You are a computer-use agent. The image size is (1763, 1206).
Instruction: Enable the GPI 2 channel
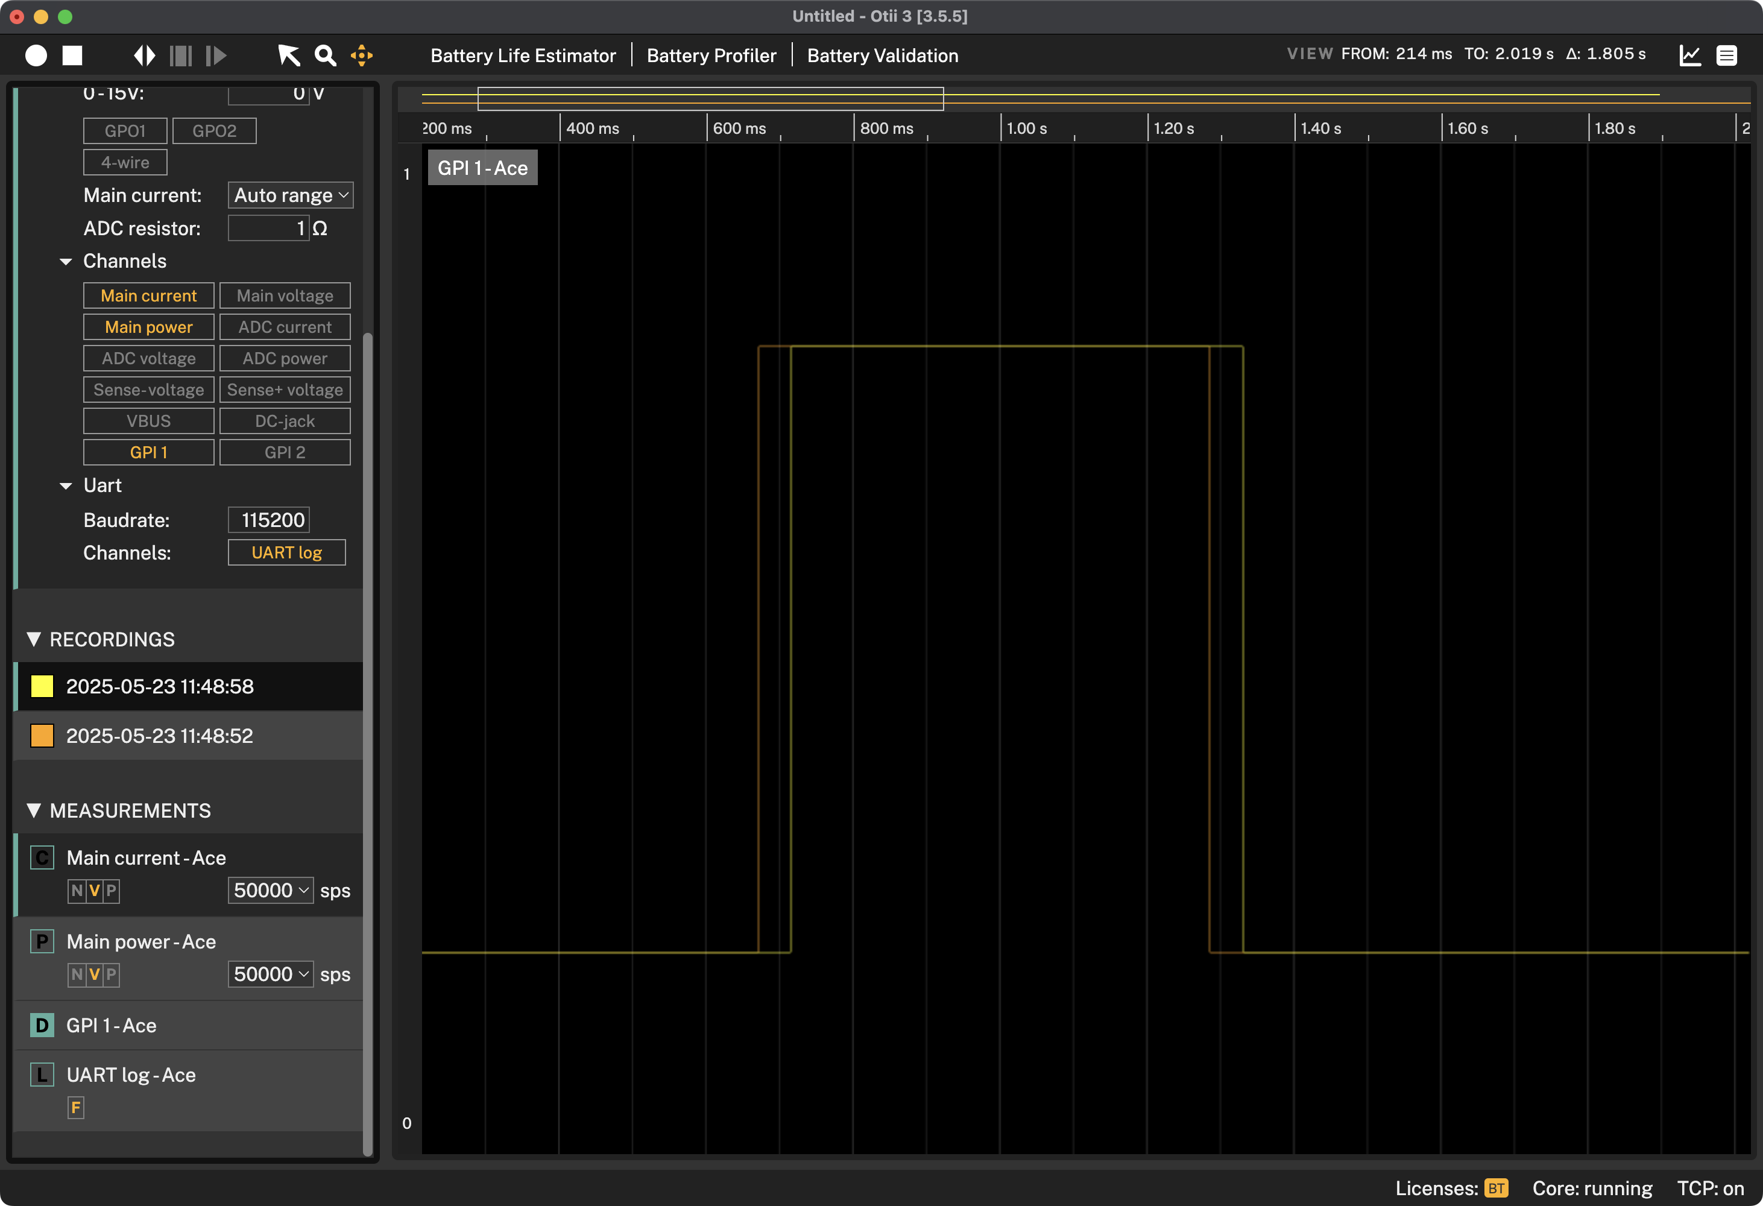(x=285, y=452)
